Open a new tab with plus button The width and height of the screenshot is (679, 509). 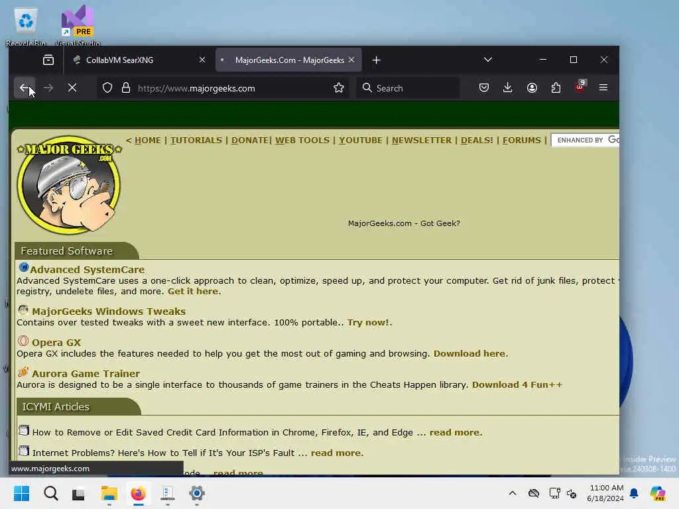pyautogui.click(x=377, y=60)
